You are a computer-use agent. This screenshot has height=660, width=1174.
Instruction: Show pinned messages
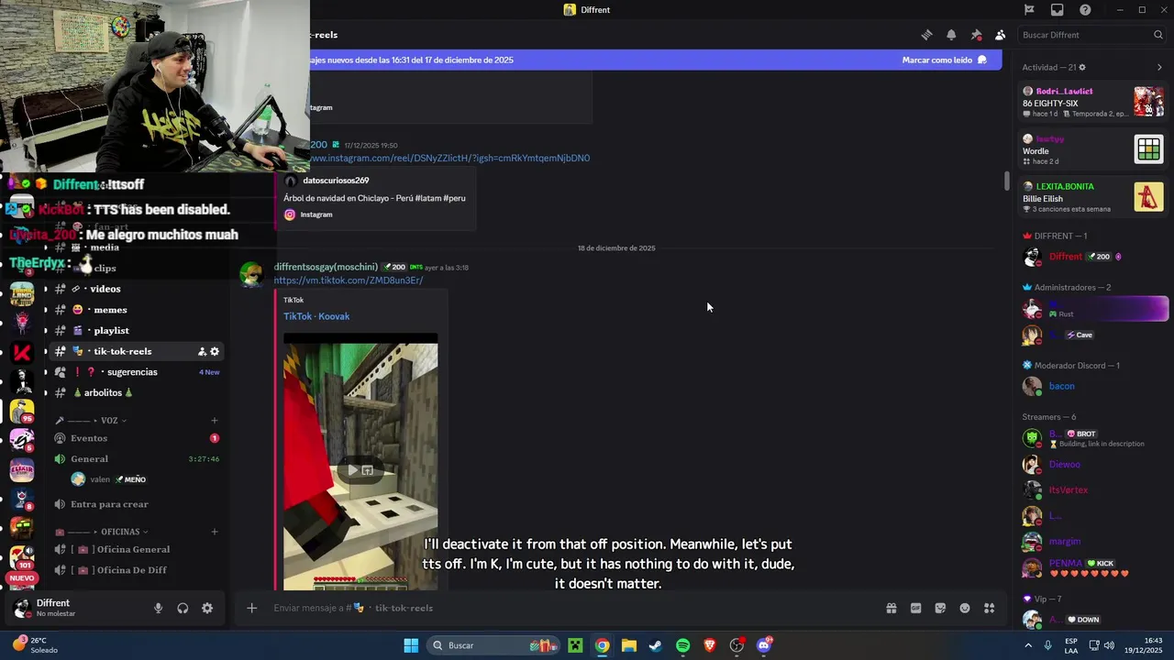[976, 35]
